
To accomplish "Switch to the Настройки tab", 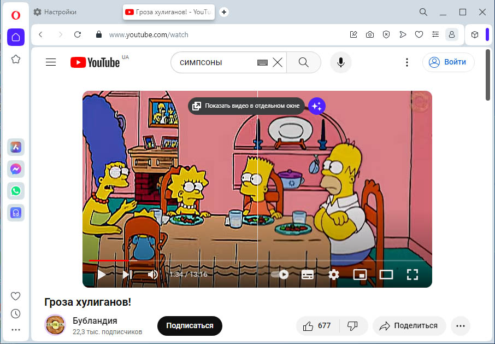I will (56, 12).
